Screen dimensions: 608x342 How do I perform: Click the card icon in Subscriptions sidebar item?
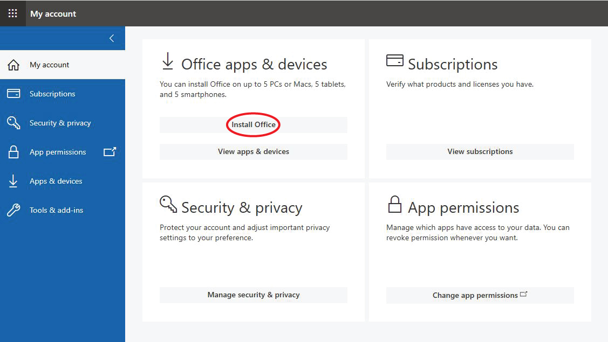click(13, 94)
